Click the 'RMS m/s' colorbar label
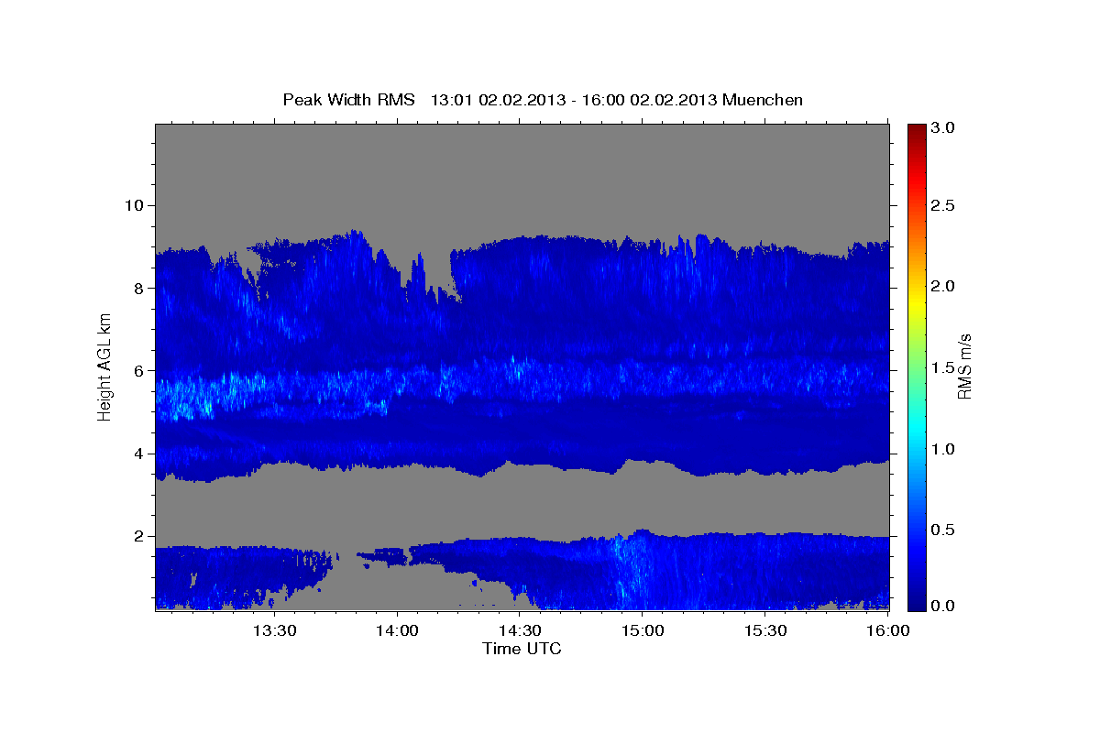This screenshot has width=1100, height=733. point(963,366)
